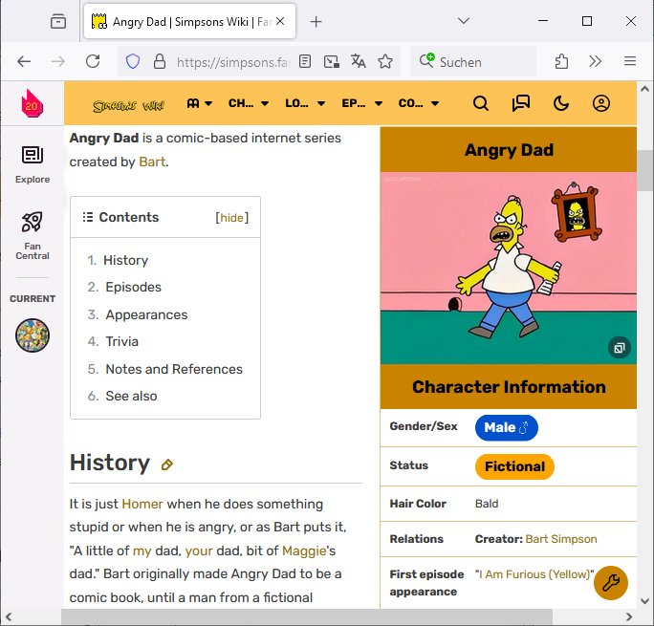Open a new browser tab

coord(316,22)
